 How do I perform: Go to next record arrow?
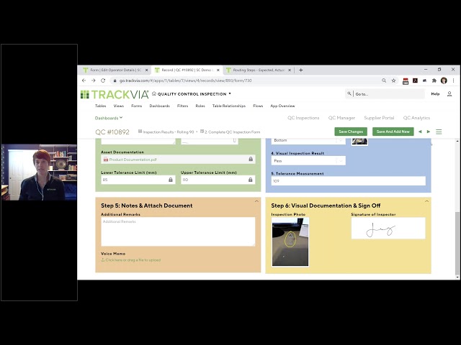tap(429, 132)
